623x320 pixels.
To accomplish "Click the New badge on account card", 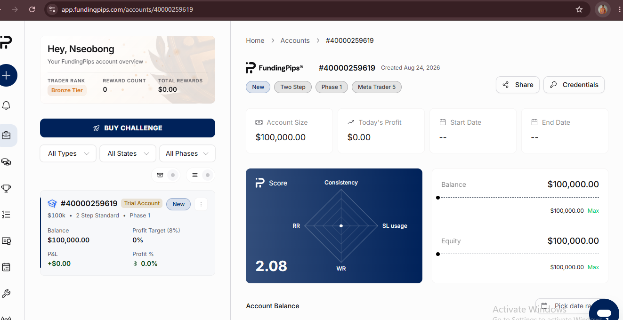I will coord(178,204).
